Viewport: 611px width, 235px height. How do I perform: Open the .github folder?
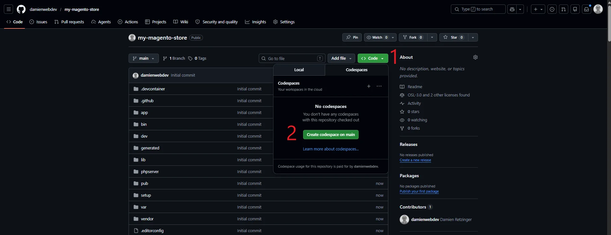coord(147,101)
